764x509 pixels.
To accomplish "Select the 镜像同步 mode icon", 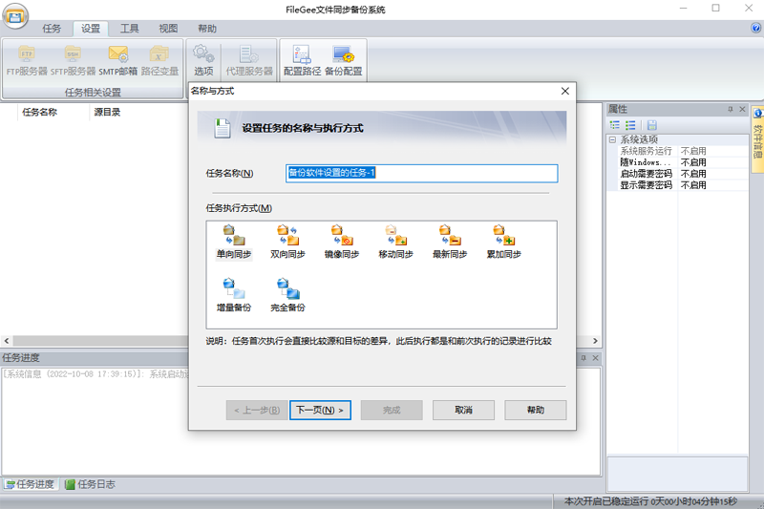I will [341, 241].
